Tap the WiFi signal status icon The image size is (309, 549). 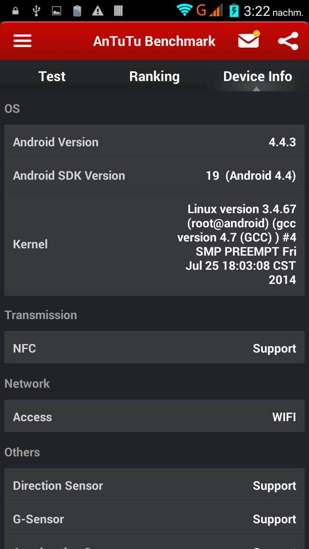[x=185, y=10]
